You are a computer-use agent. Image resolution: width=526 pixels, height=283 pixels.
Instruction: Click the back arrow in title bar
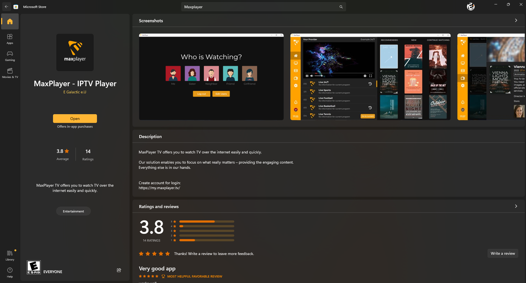(7, 7)
